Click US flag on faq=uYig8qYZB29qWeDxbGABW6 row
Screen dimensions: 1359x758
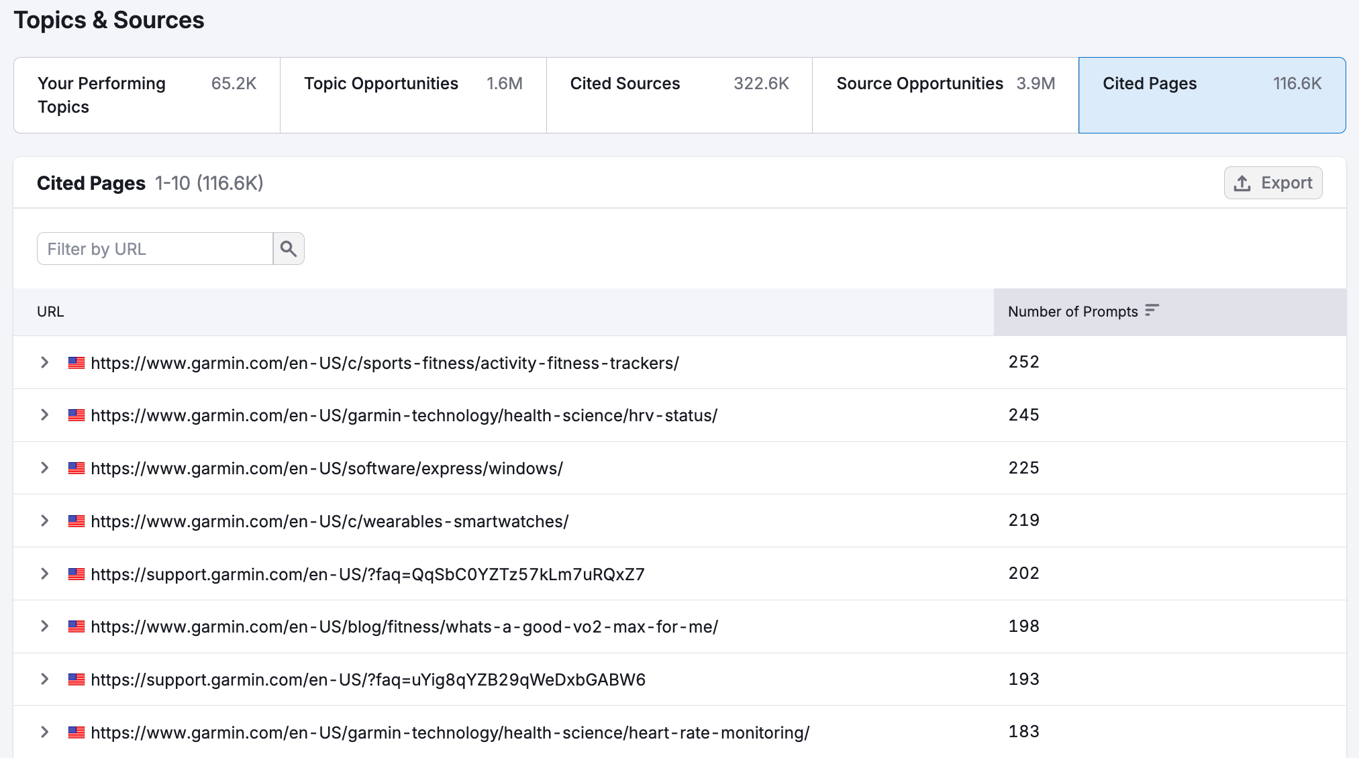pyautogui.click(x=77, y=680)
